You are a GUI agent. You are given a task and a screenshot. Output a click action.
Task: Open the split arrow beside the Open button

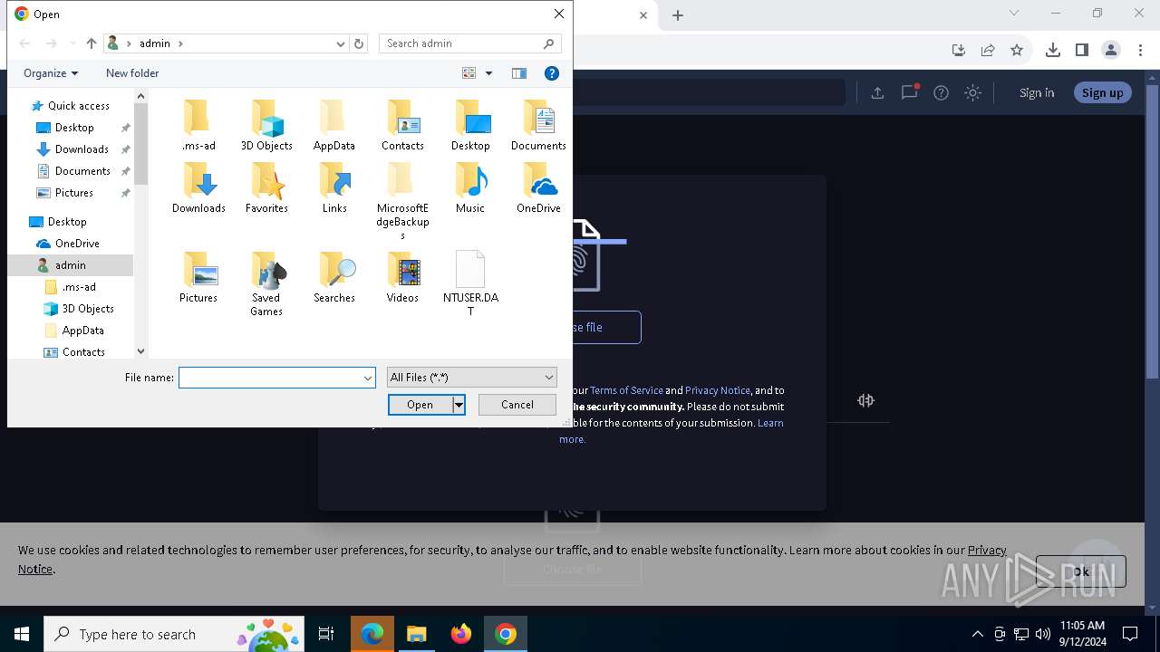pos(459,405)
